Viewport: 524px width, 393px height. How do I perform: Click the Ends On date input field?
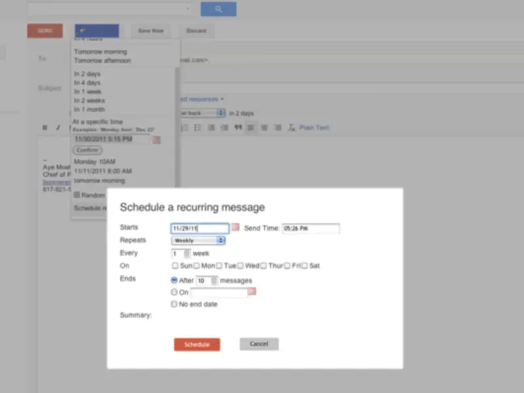coord(219,293)
